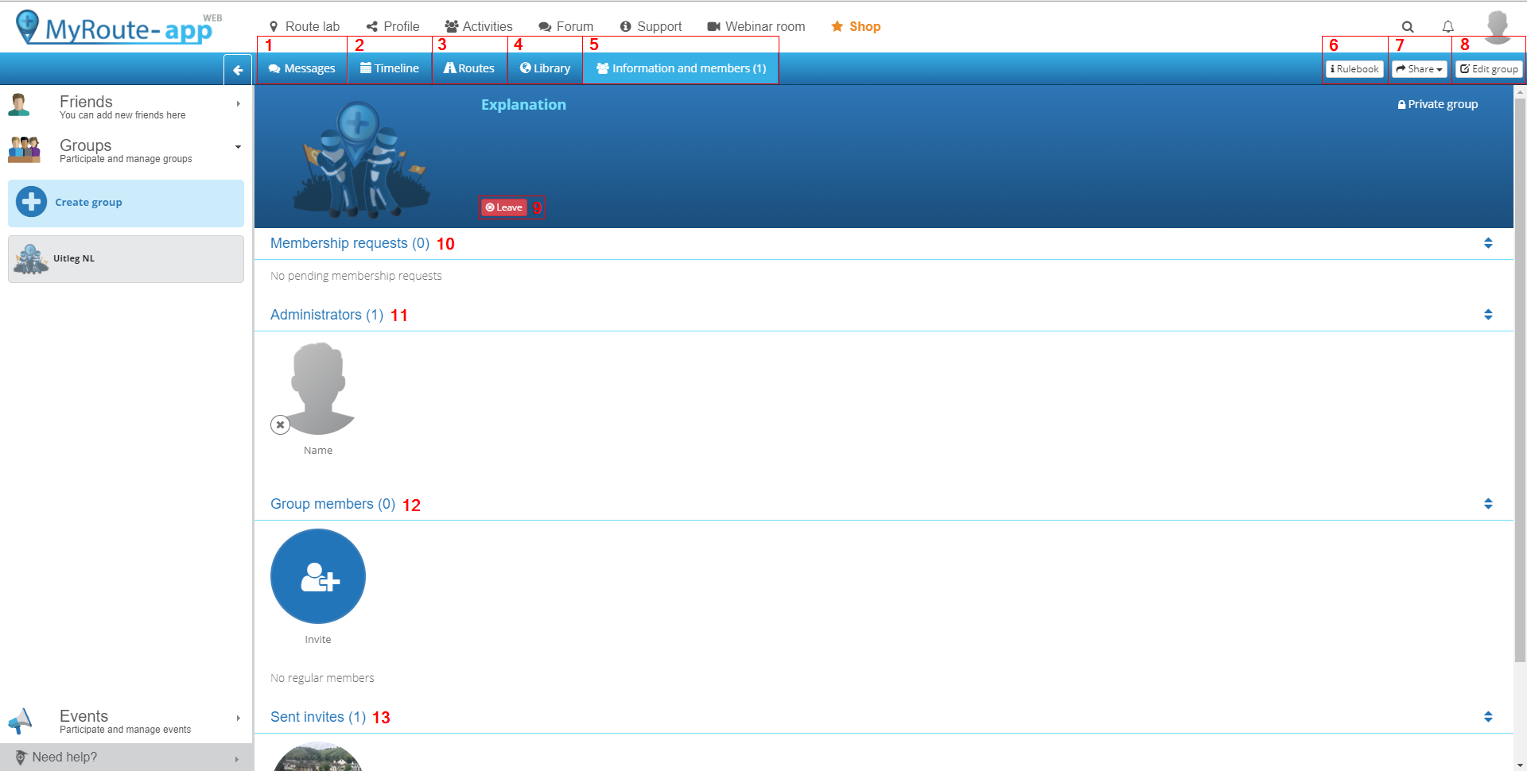
Task: Click the group banner image
Action: click(362, 159)
